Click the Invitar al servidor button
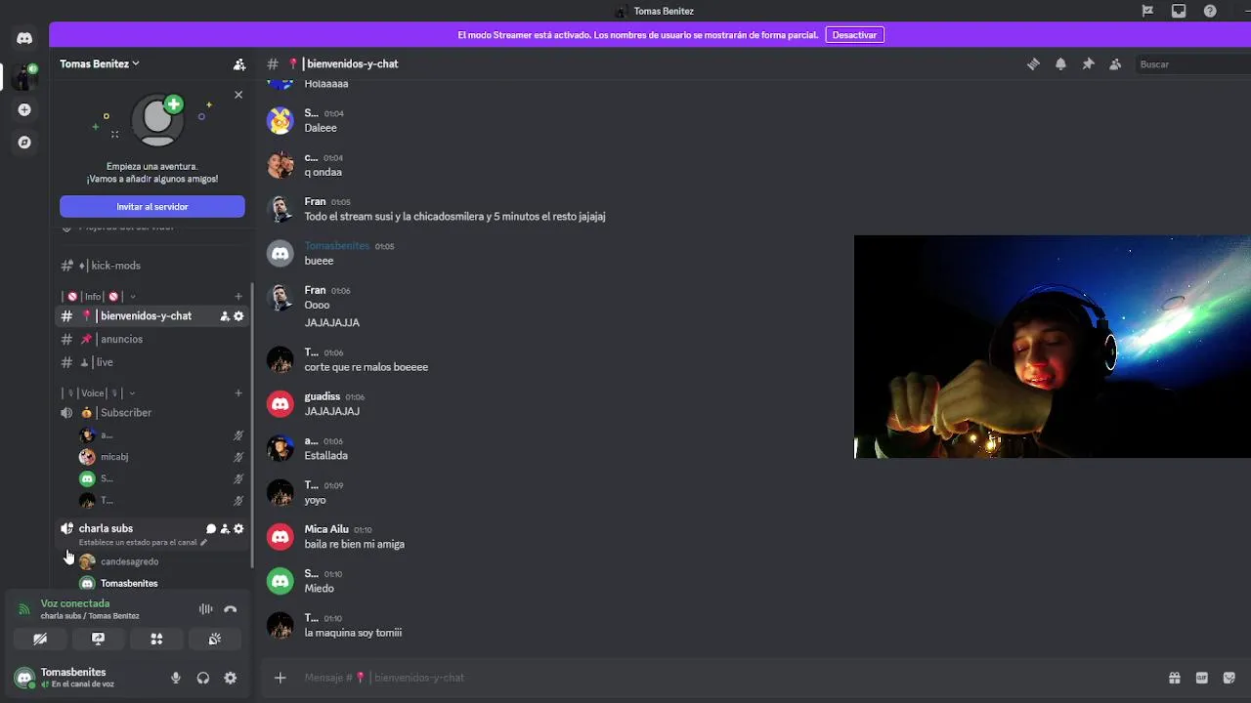1251x703 pixels. [x=152, y=207]
